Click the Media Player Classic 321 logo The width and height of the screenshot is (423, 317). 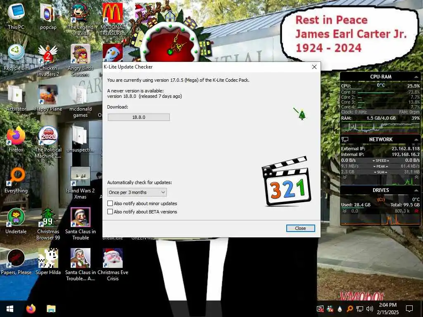pos(286,181)
